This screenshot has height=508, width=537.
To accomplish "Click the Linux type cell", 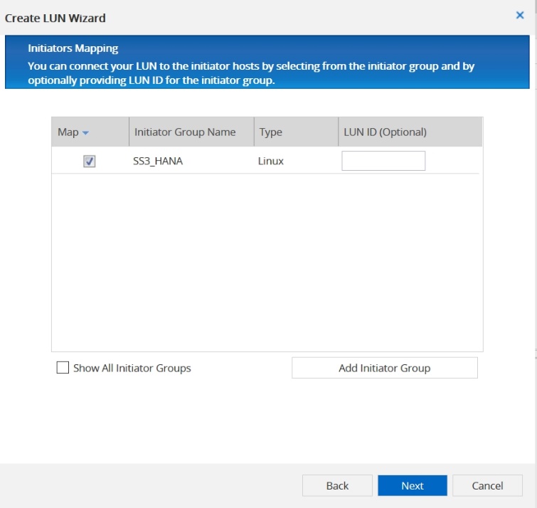I will [271, 162].
